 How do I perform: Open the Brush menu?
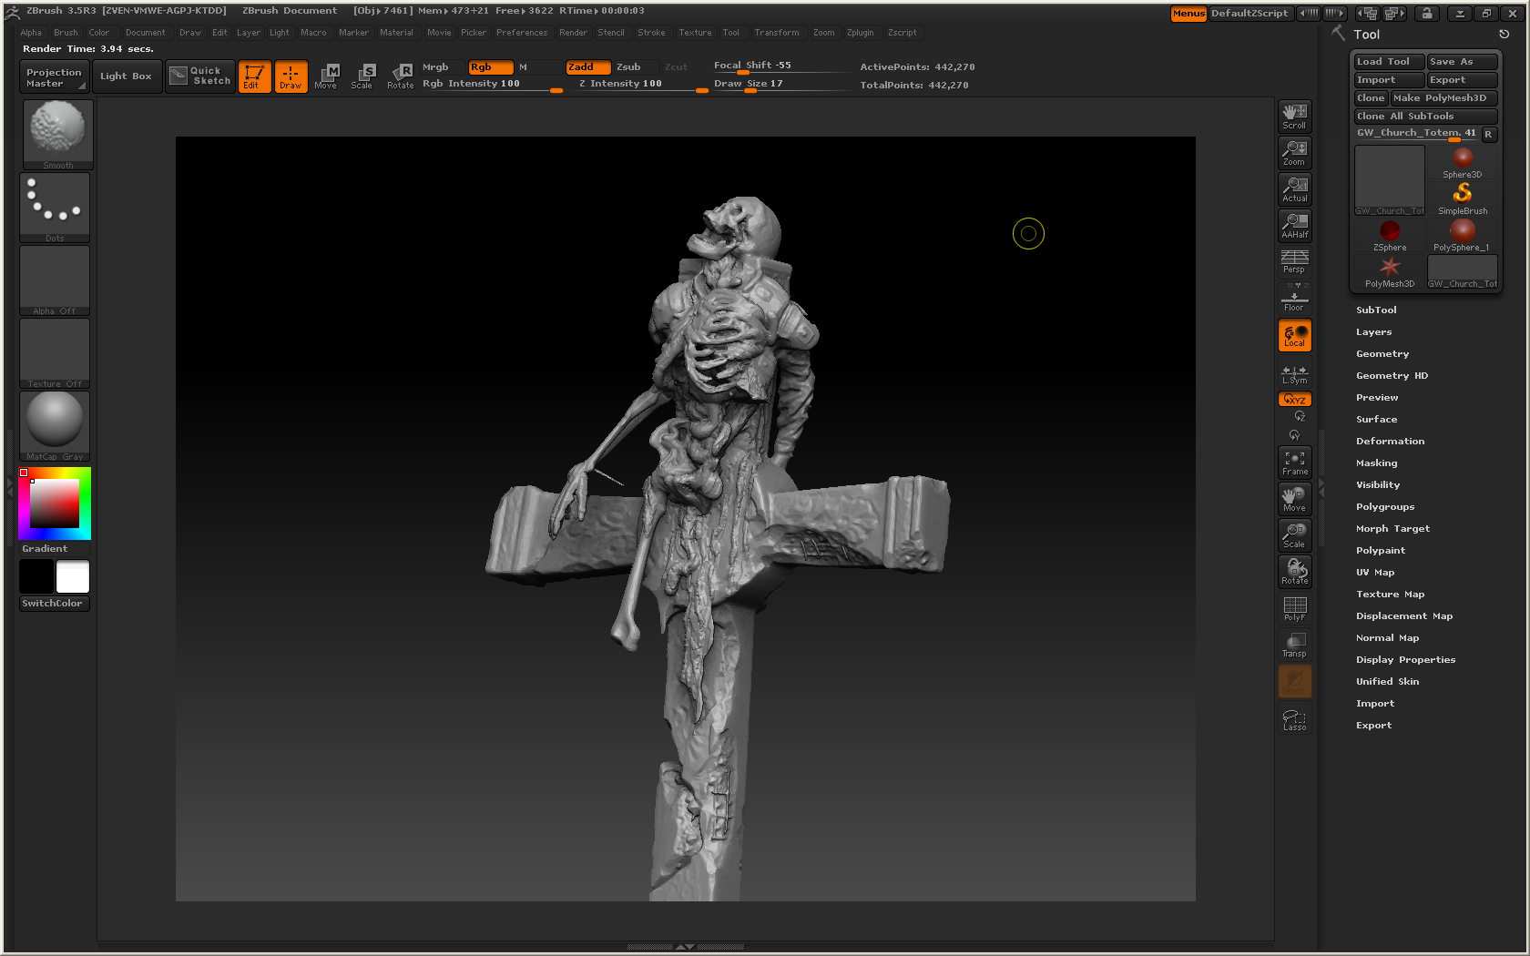click(66, 33)
